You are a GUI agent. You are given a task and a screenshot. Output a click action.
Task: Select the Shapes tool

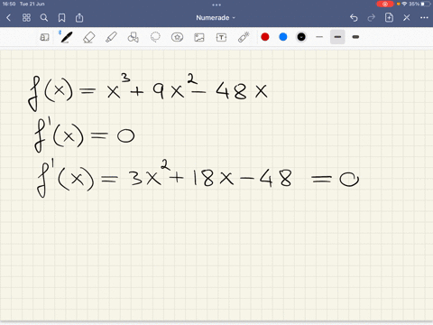[x=134, y=37]
